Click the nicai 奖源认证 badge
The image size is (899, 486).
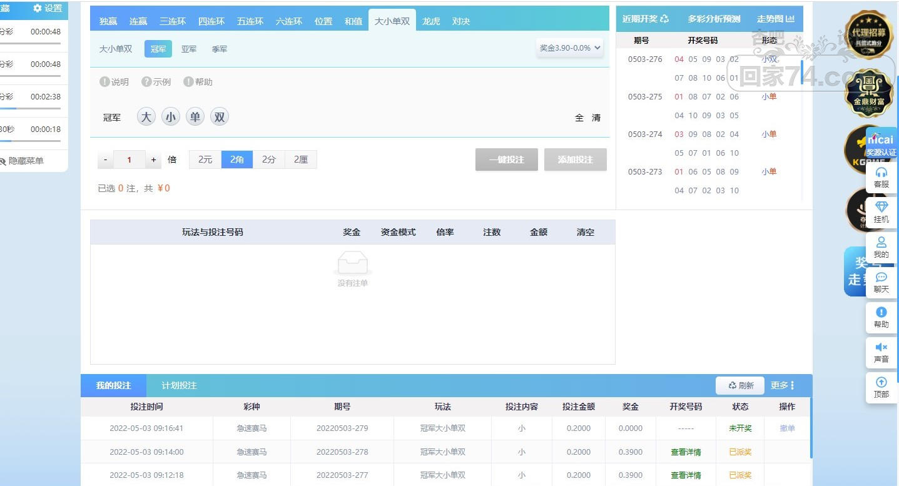[x=881, y=144]
